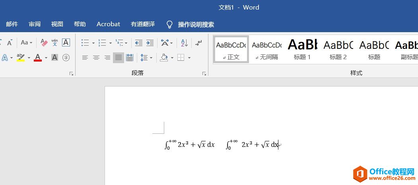
Task: Click the Clear All Formatting eraser icon
Action: (x=44, y=42)
